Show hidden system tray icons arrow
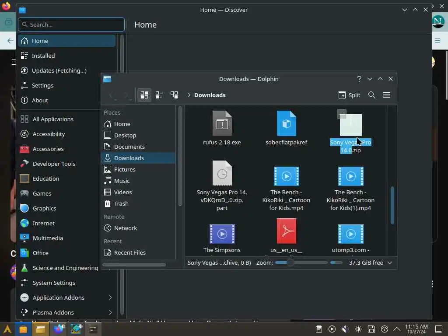 (397, 329)
